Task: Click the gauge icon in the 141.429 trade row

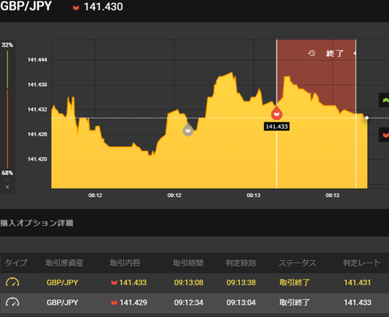Action: pos(12,302)
